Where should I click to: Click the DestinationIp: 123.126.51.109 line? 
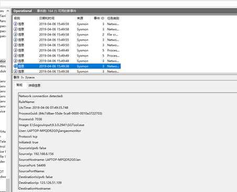click(40, 183)
